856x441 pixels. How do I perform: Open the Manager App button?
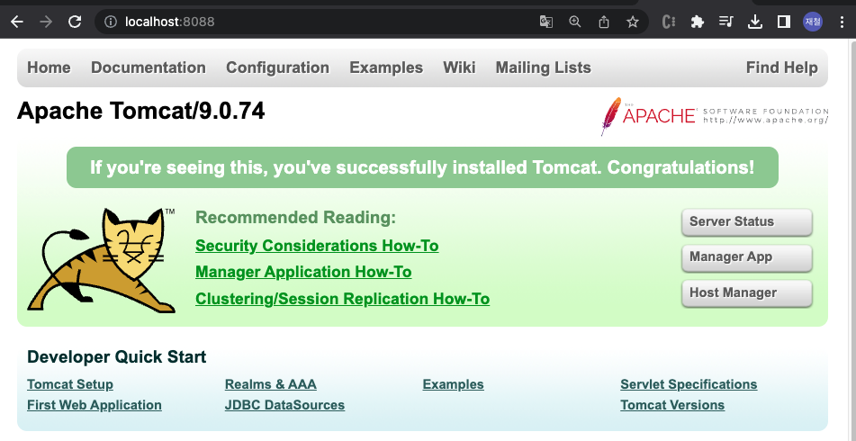(x=747, y=257)
